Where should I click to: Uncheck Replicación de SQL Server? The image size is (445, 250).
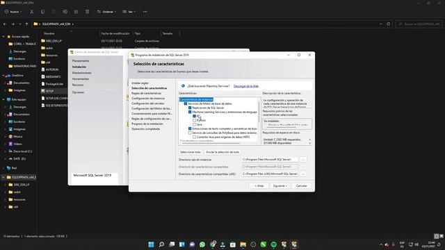click(190, 108)
